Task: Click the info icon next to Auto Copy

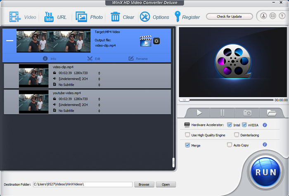Action: 265,145
